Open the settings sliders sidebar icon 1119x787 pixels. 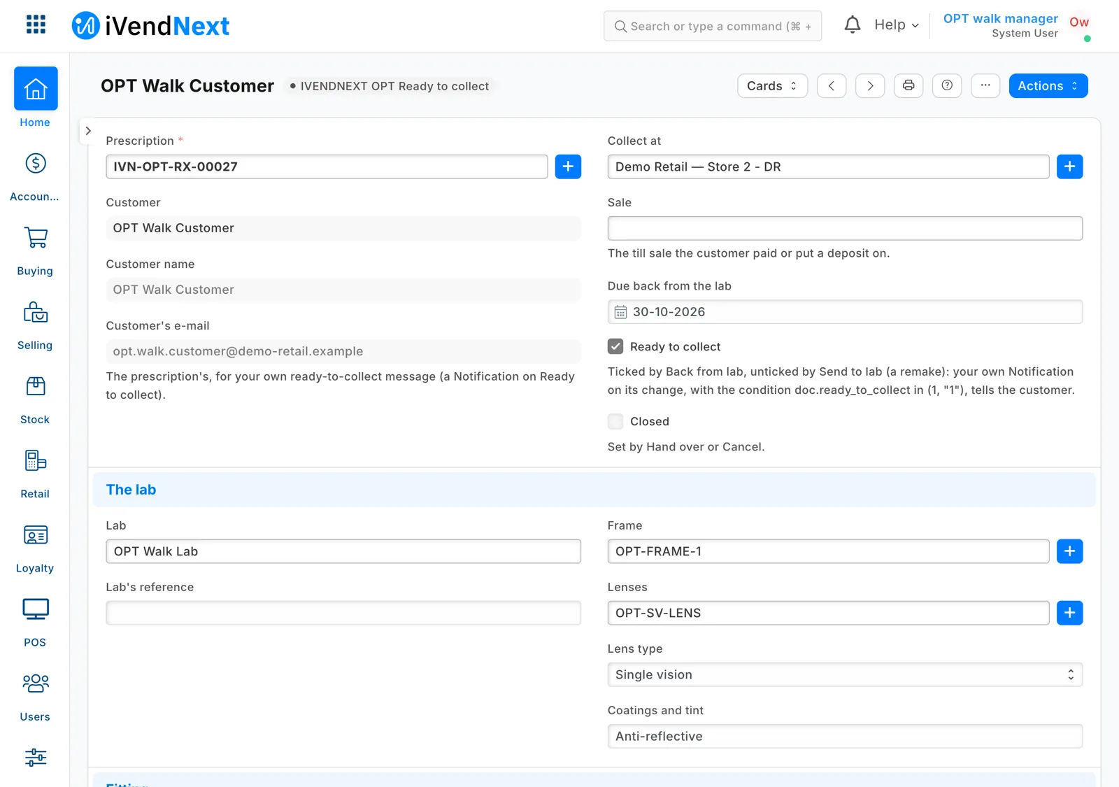click(36, 758)
